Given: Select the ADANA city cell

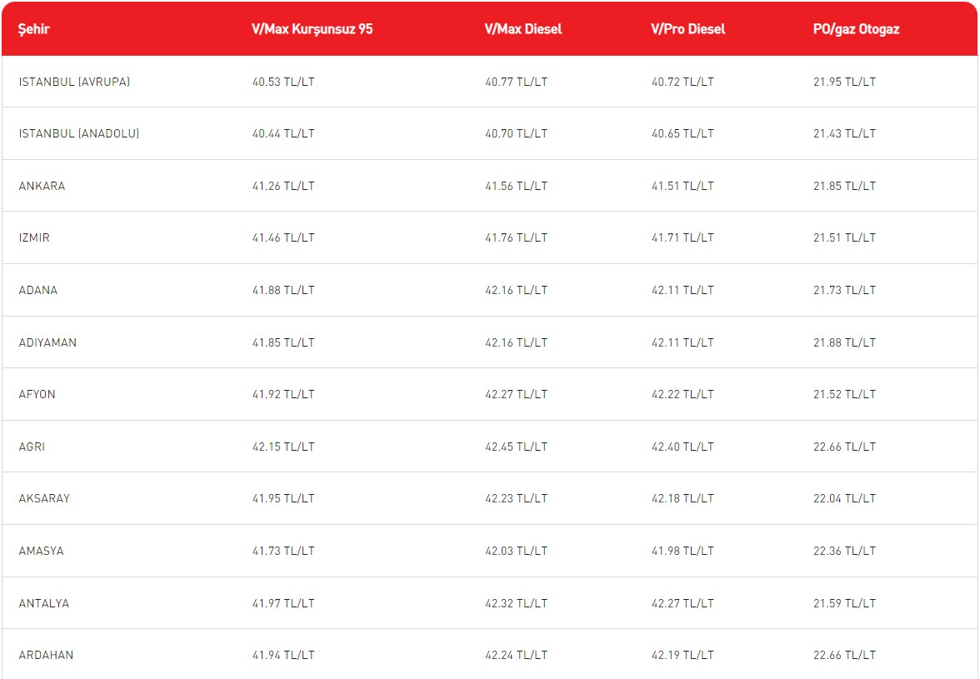Looking at the screenshot, I should [x=38, y=291].
